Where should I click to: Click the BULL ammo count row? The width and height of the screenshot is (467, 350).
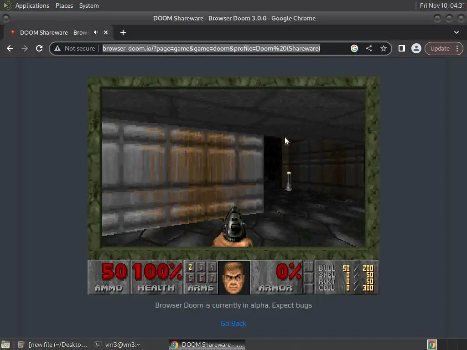point(346,268)
